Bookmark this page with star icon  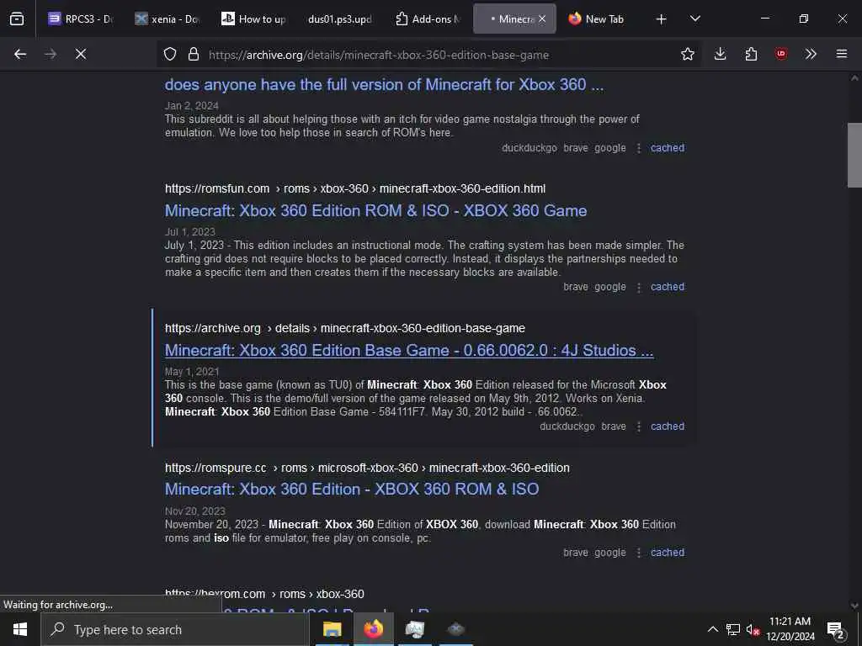click(x=687, y=54)
